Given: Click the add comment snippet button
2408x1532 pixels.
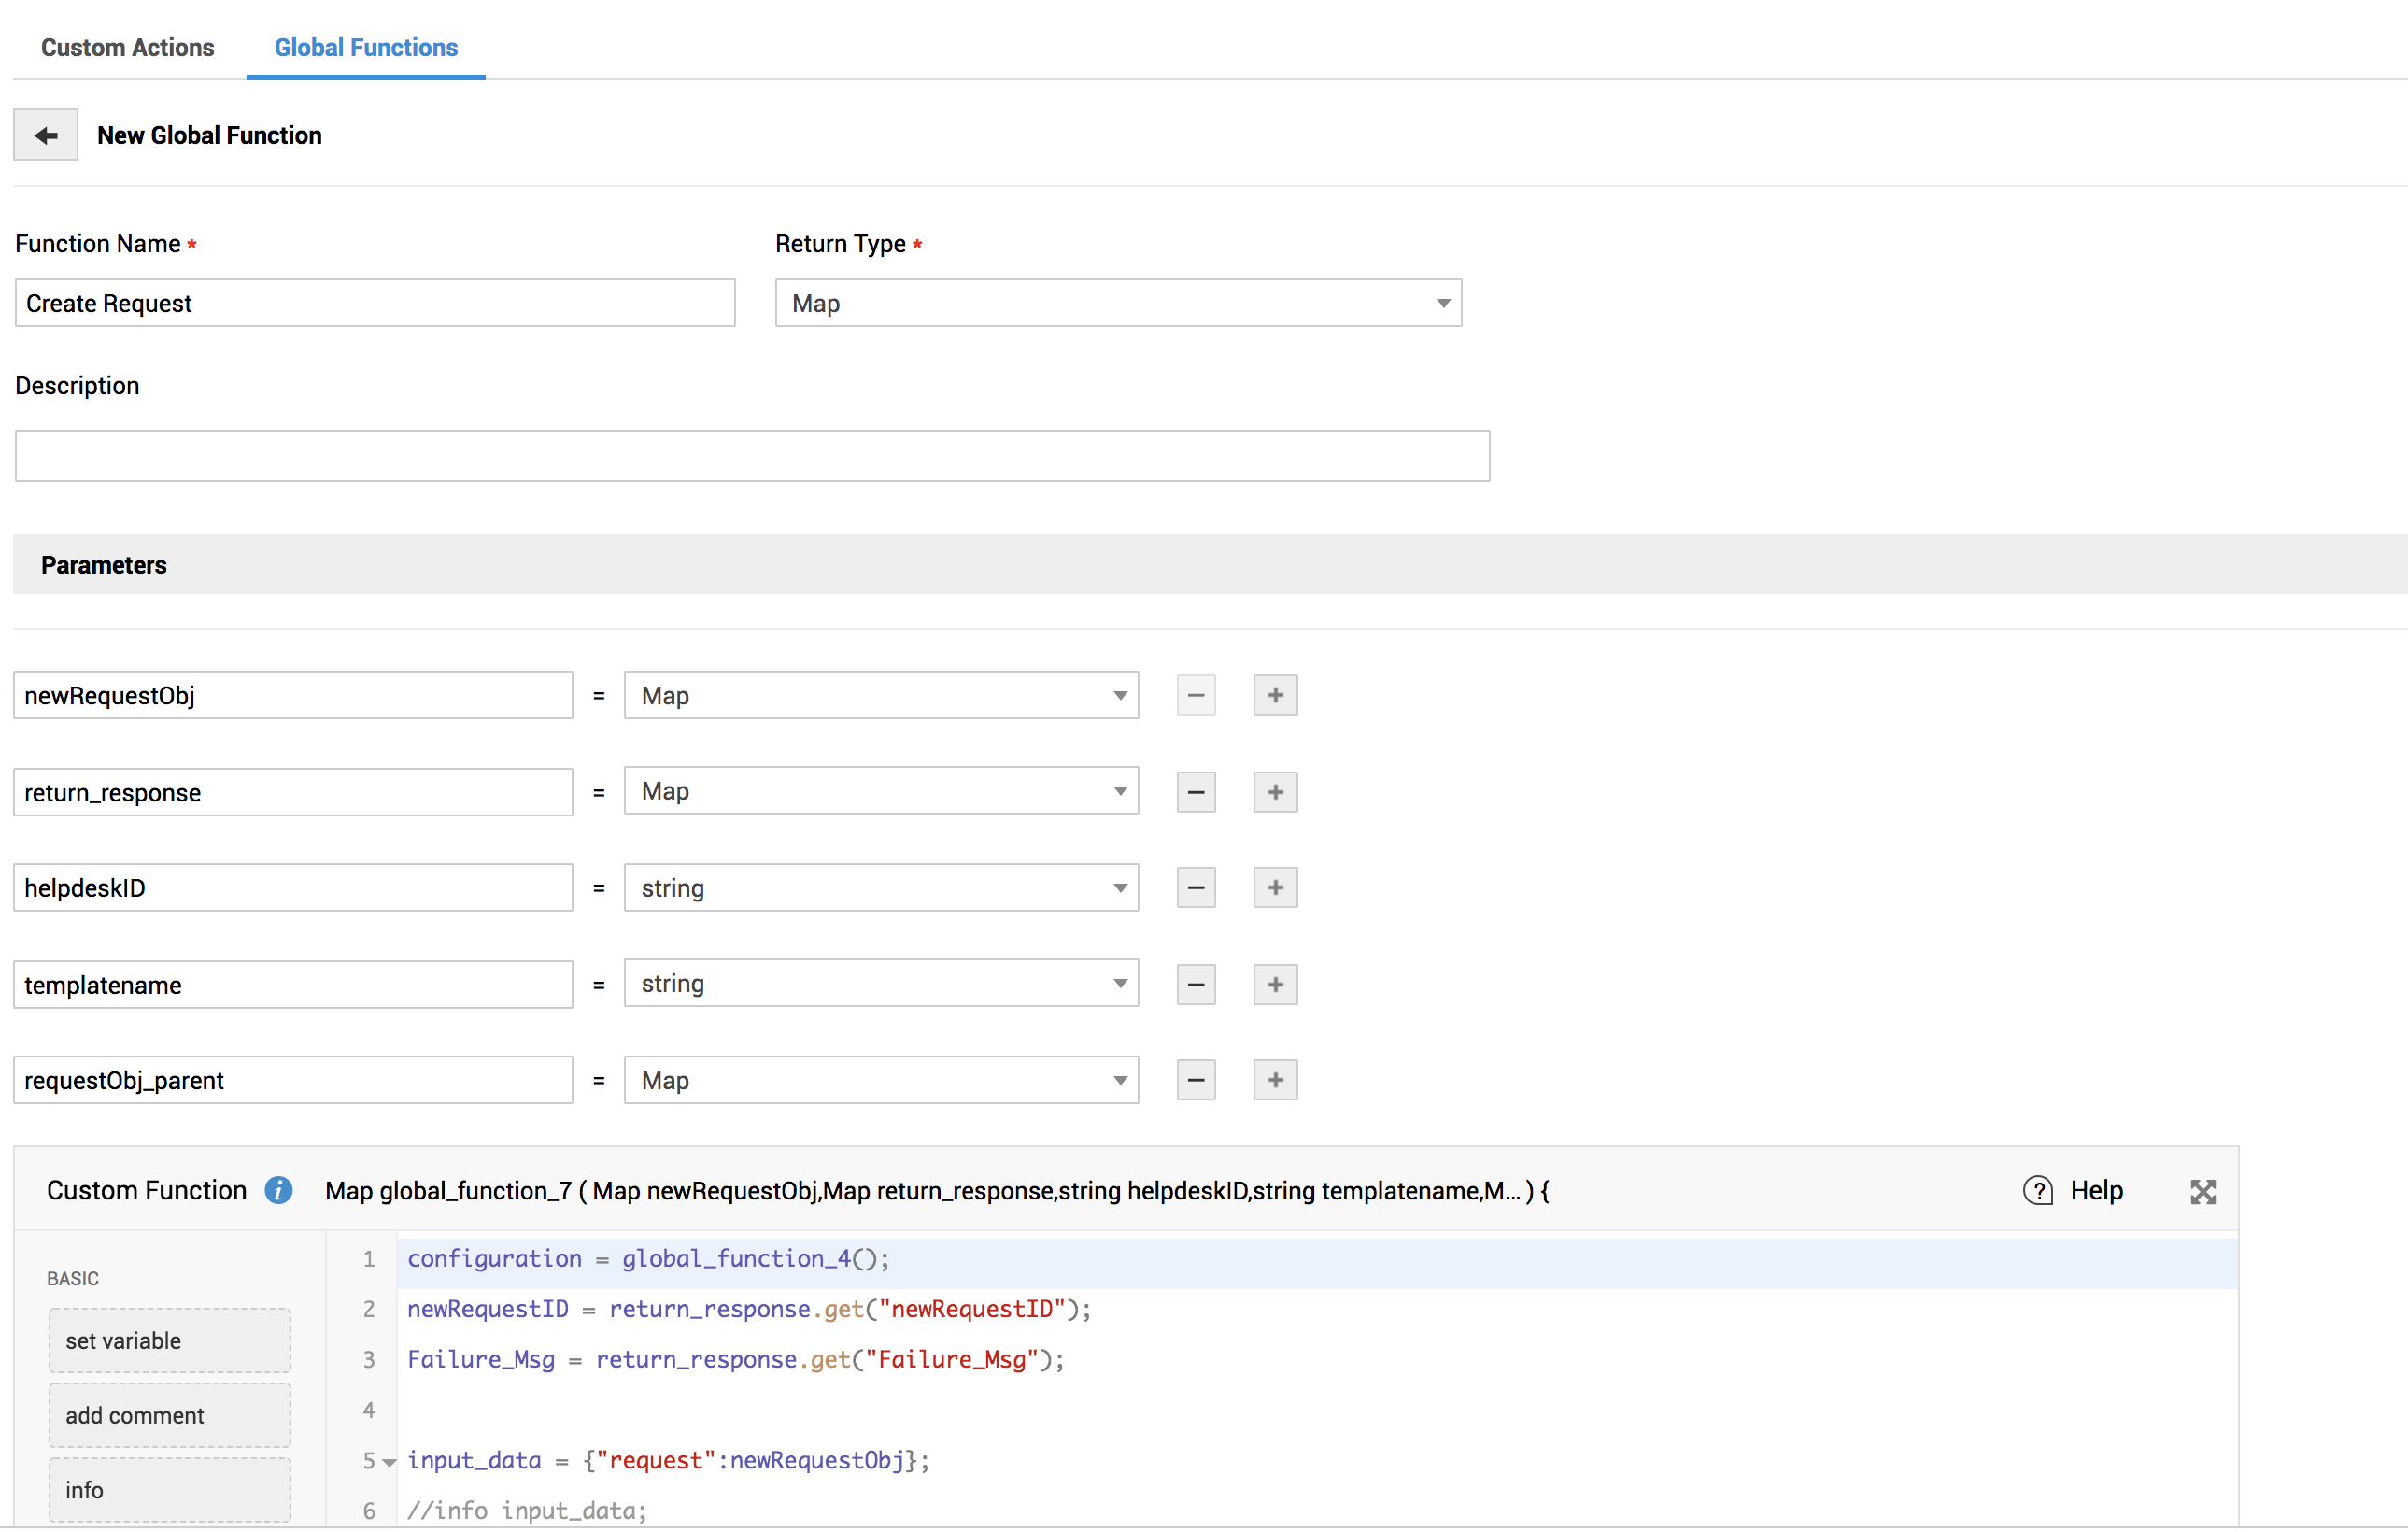Looking at the screenshot, I should (x=169, y=1415).
